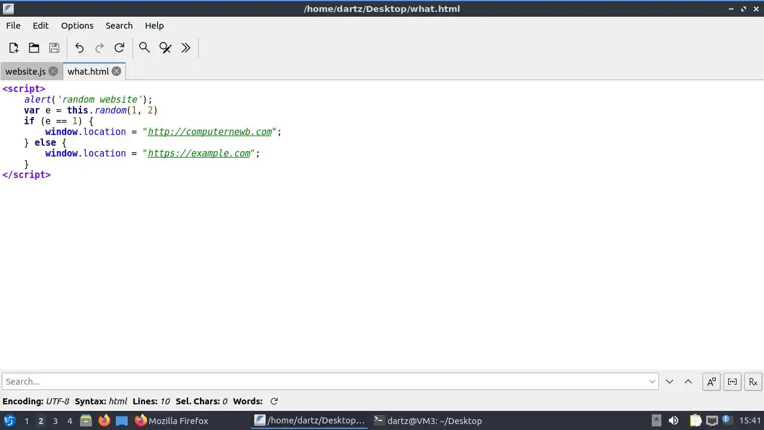This screenshot has width=764, height=430.
Task: Expand the search history dropdown arrow
Action: click(652, 382)
